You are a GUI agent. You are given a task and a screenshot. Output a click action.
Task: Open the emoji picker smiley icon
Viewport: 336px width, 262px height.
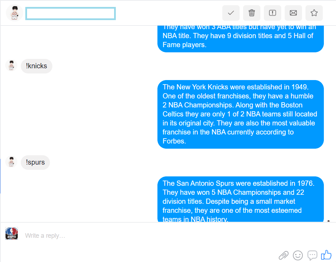298,255
